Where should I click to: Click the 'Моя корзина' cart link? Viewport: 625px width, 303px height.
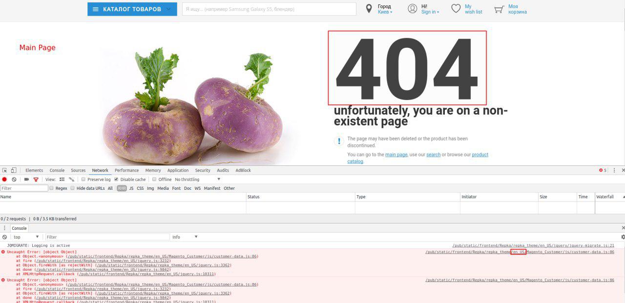tap(517, 9)
